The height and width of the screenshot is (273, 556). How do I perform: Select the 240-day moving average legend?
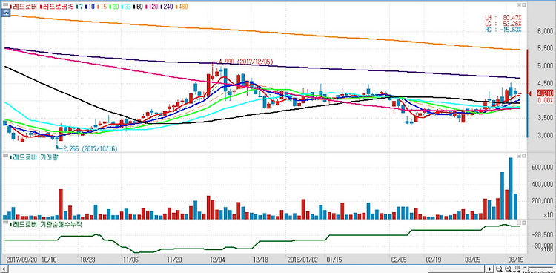pyautogui.click(x=167, y=7)
